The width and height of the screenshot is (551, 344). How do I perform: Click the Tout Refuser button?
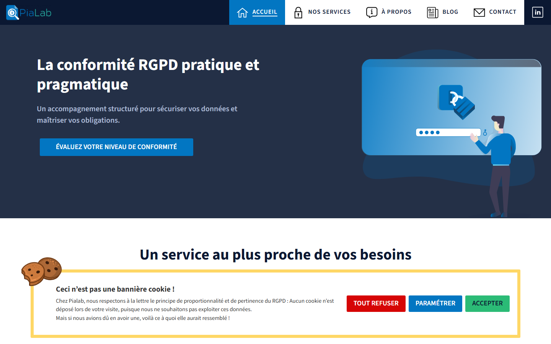pyautogui.click(x=376, y=303)
